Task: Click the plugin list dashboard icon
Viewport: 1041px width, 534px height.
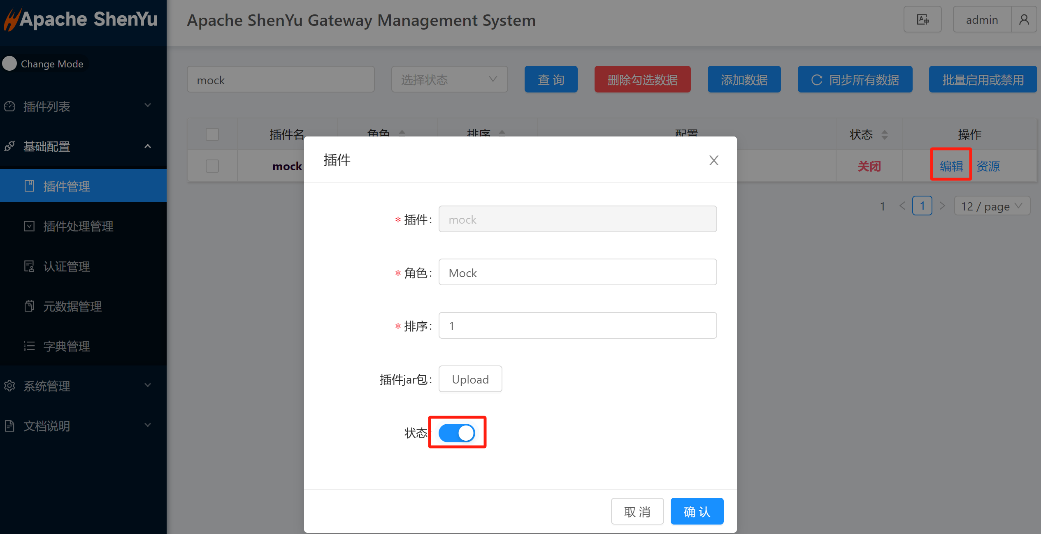Action: [9, 106]
